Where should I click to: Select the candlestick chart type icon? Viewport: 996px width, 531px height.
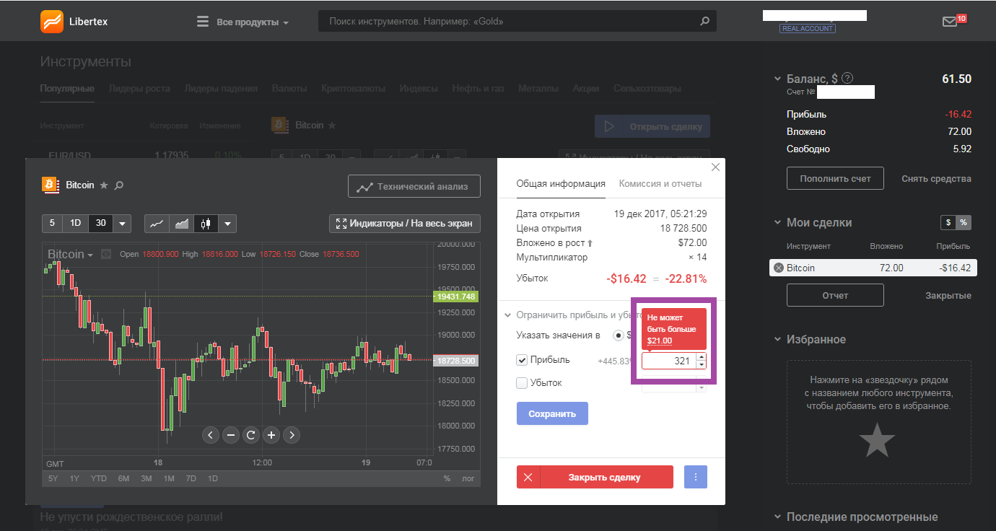click(x=206, y=224)
